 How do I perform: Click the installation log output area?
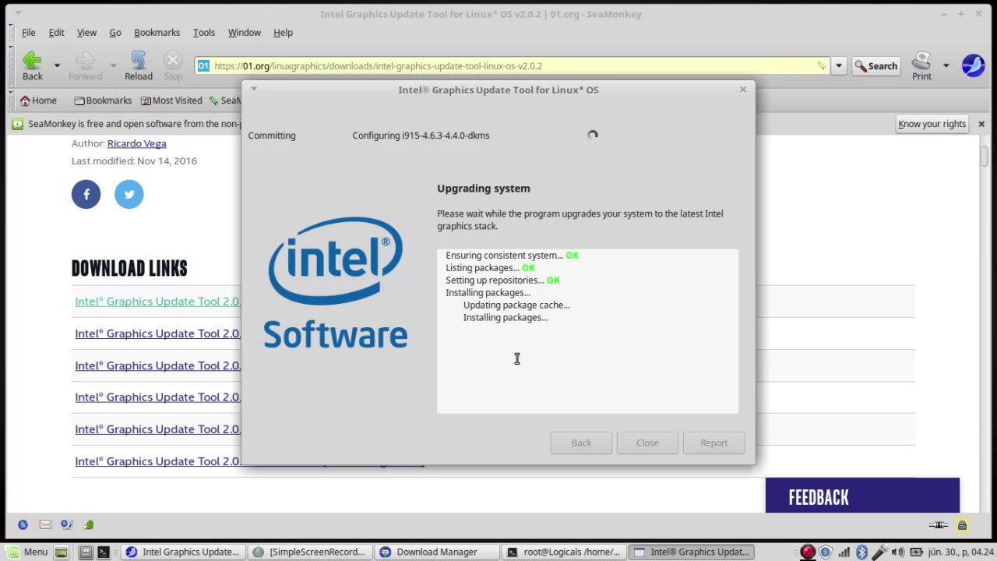[587, 331]
